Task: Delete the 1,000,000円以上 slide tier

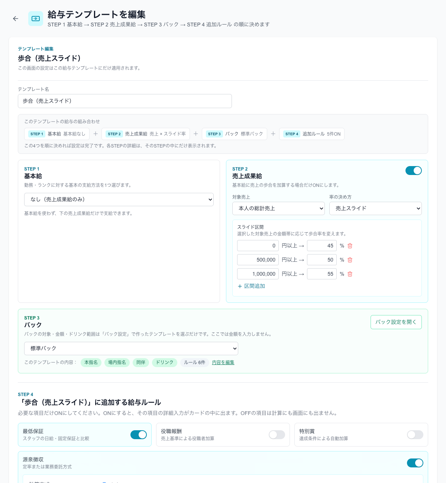Action: [x=350, y=274]
